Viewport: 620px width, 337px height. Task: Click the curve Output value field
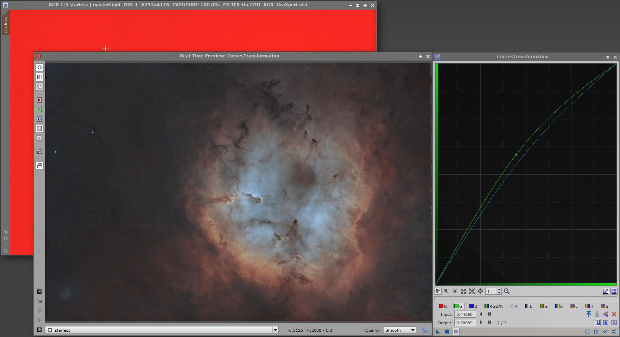(465, 323)
